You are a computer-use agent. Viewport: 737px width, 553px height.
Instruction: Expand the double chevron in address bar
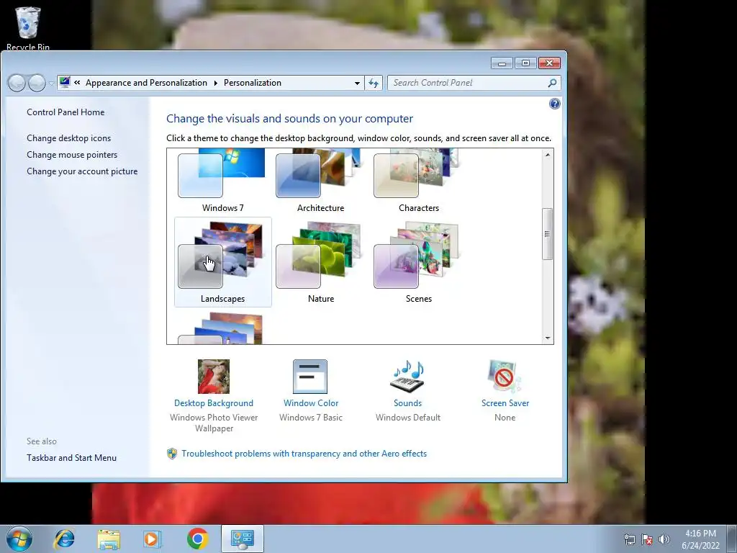pos(77,83)
